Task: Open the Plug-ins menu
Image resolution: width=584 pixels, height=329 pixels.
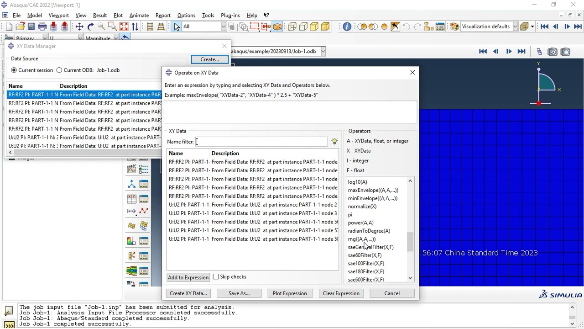Action: (x=230, y=15)
